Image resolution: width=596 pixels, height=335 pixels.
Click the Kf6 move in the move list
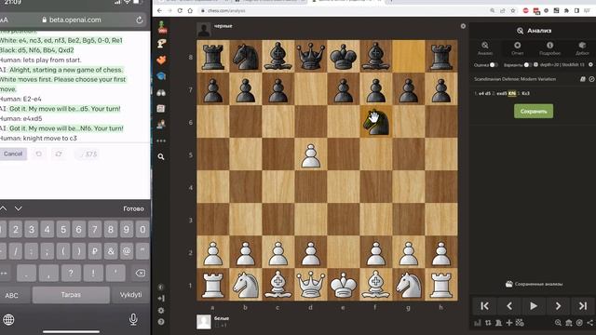pos(512,93)
